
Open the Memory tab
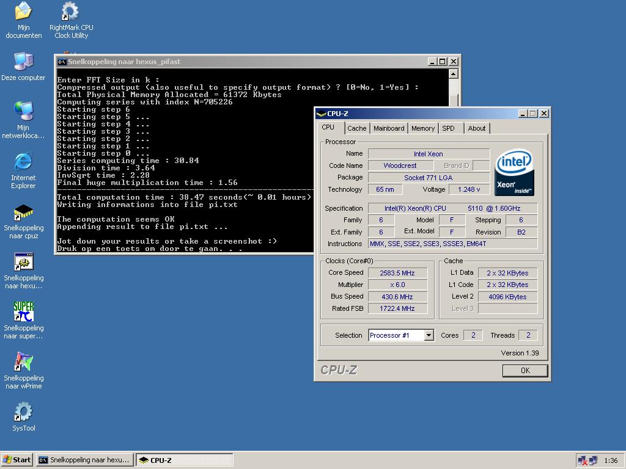point(423,128)
